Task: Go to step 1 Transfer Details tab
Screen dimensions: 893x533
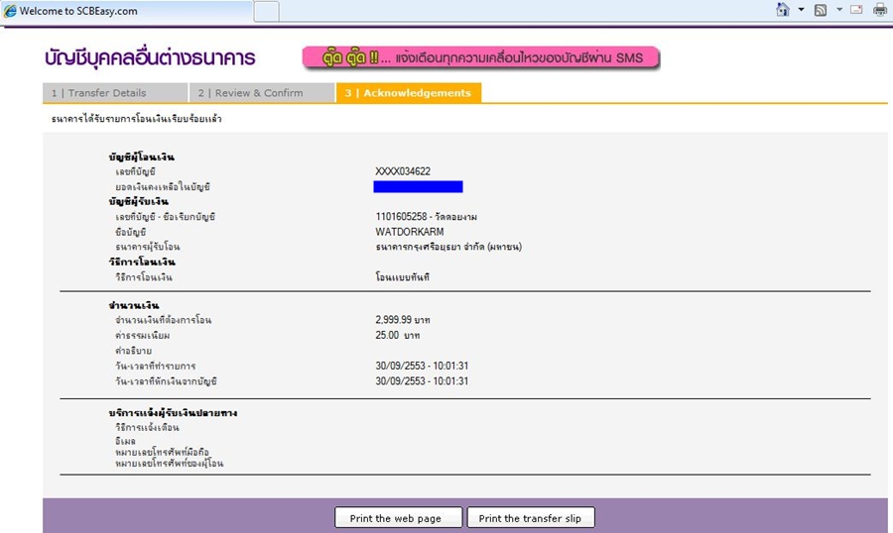Action: [x=115, y=93]
